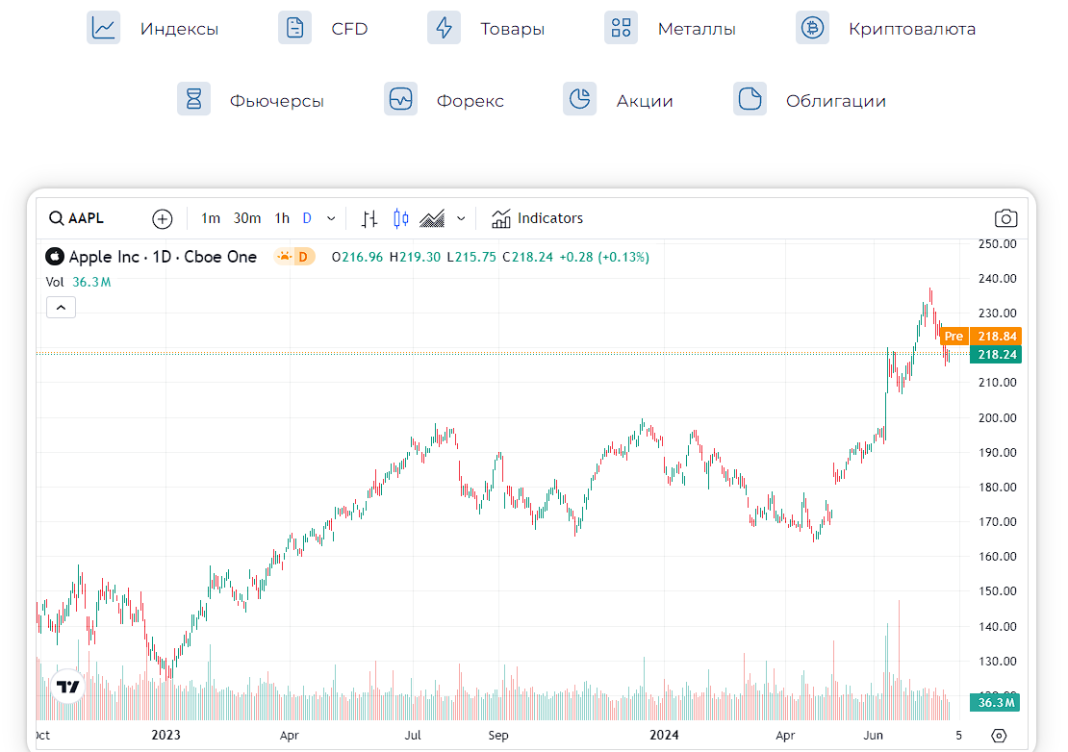Viewport: 1068px width, 752px height.
Task: Click the Jun time axis label
Action: [x=874, y=736]
